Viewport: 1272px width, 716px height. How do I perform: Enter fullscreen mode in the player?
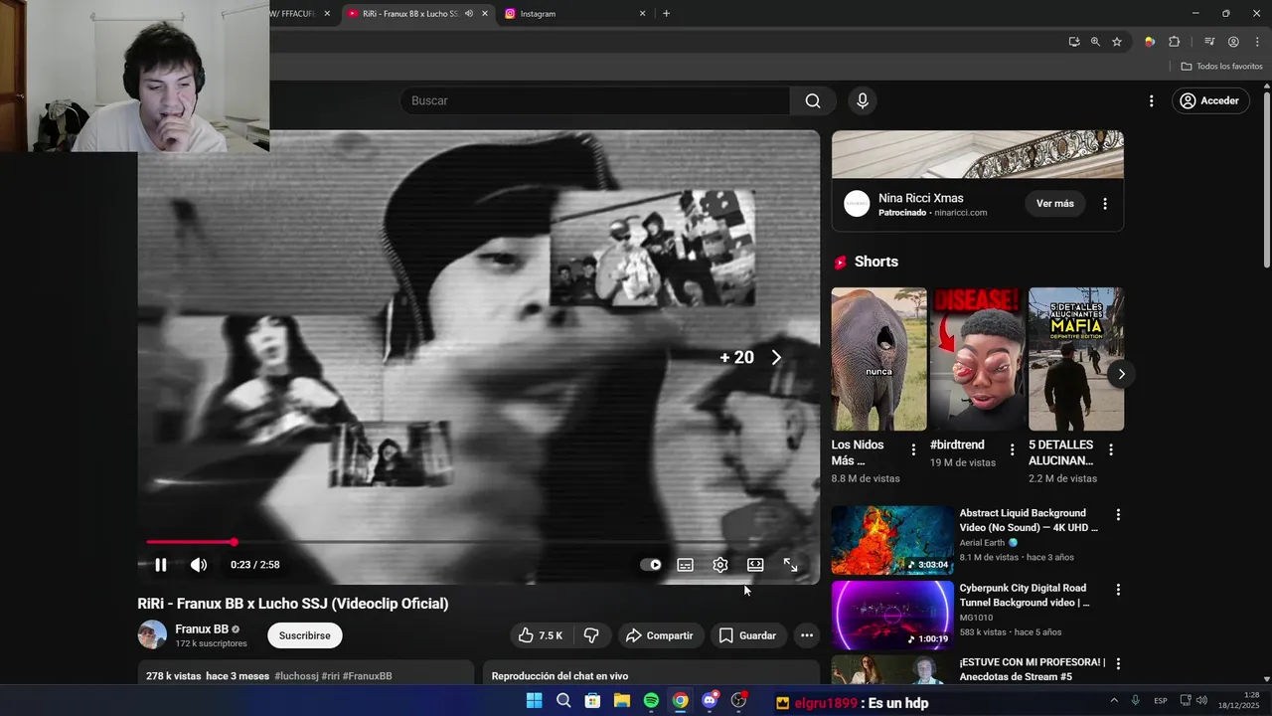[x=791, y=565]
